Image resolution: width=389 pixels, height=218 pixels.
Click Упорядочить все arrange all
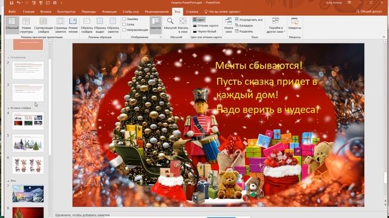tap(249, 19)
